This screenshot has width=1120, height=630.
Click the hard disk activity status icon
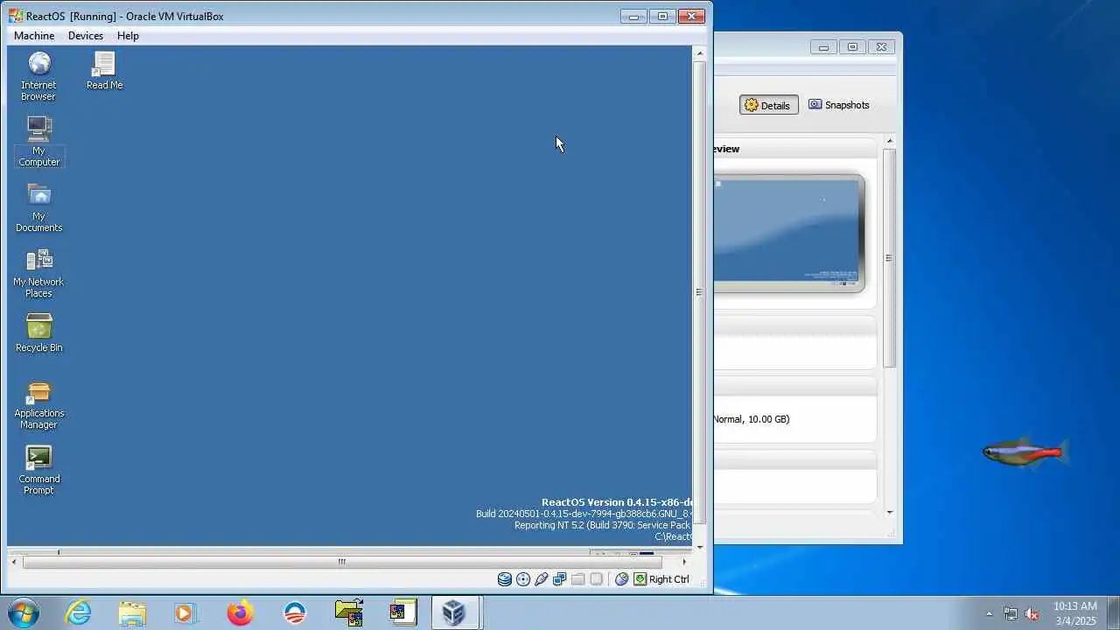tap(505, 579)
